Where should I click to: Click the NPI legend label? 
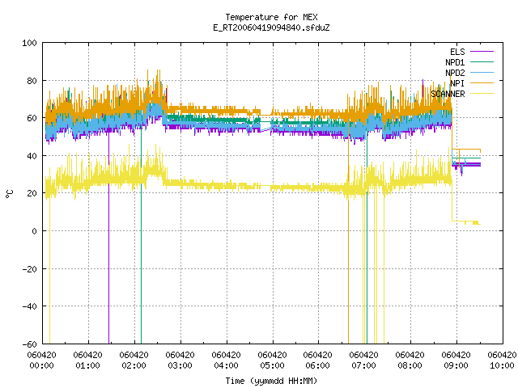(x=457, y=83)
